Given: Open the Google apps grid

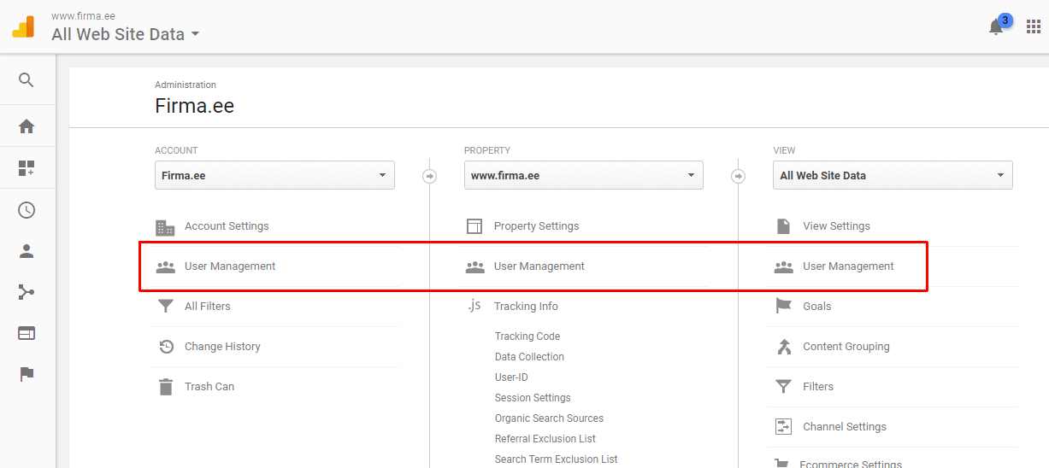Looking at the screenshot, I should pos(1034,26).
